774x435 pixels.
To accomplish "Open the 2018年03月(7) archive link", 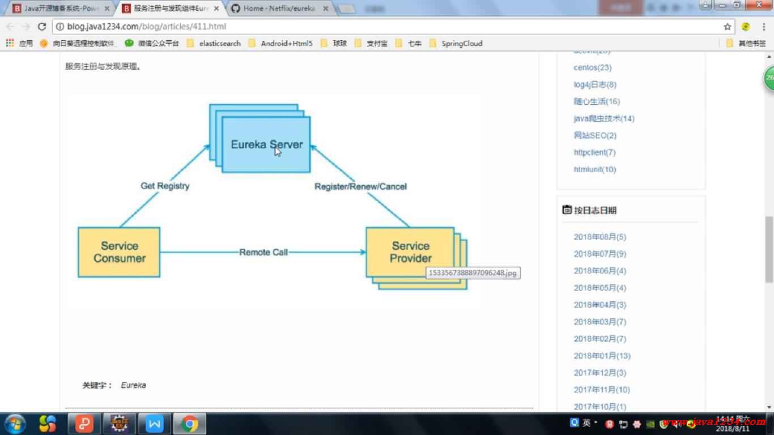I will coord(600,322).
